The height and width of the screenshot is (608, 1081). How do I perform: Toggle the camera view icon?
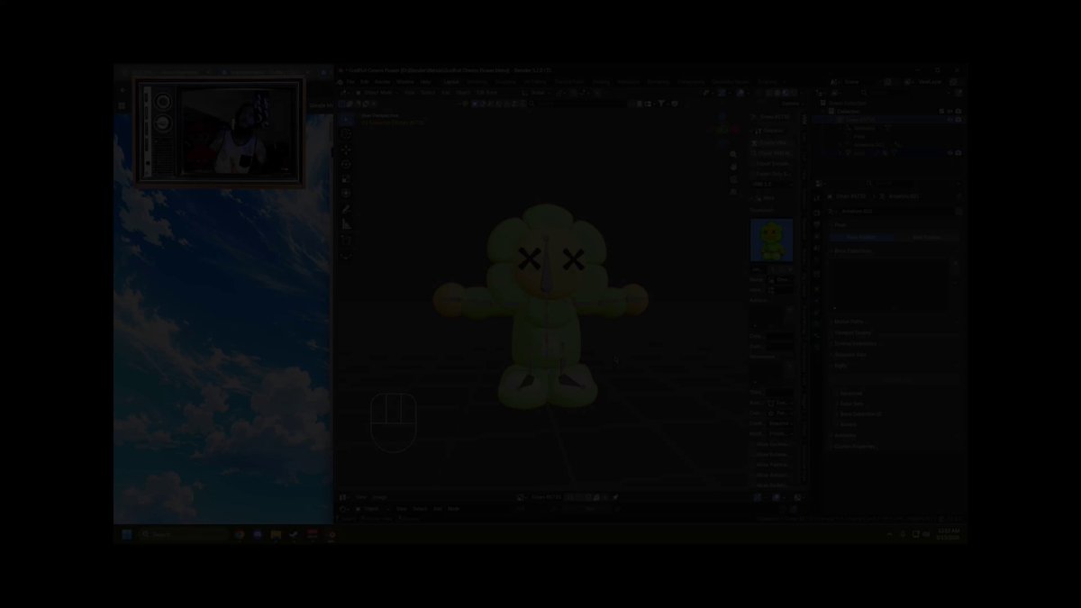click(733, 179)
